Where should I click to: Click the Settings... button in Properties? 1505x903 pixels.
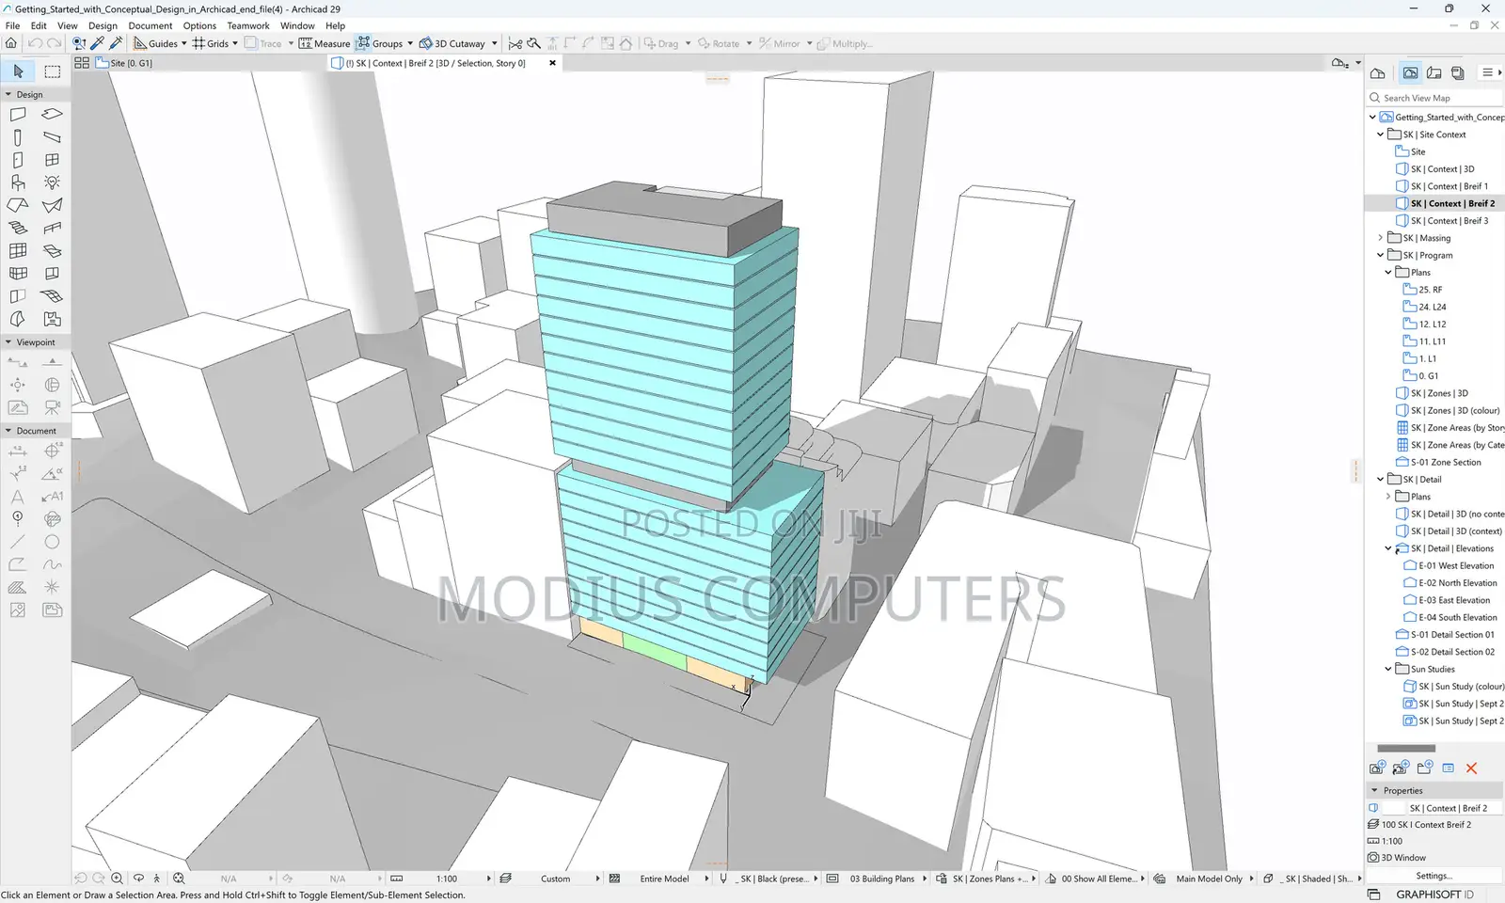coord(1433,876)
